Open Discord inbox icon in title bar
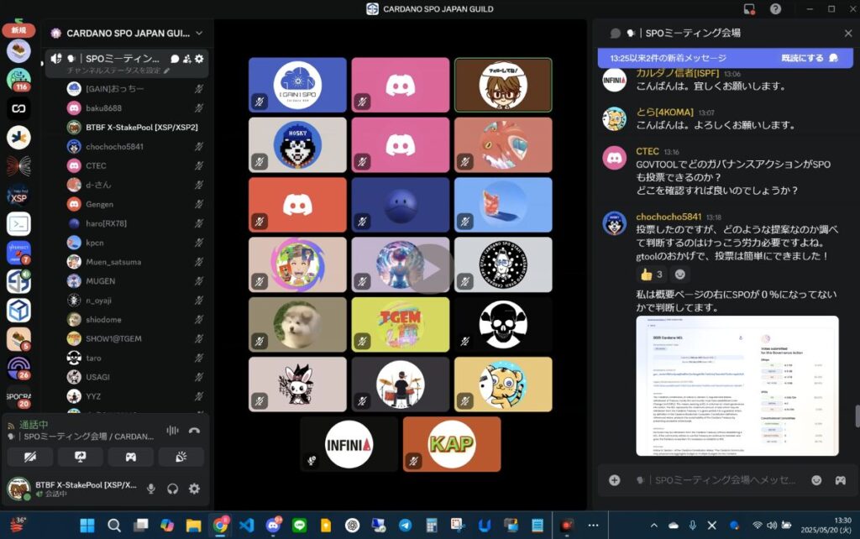Image resolution: width=860 pixels, height=539 pixels. click(749, 9)
